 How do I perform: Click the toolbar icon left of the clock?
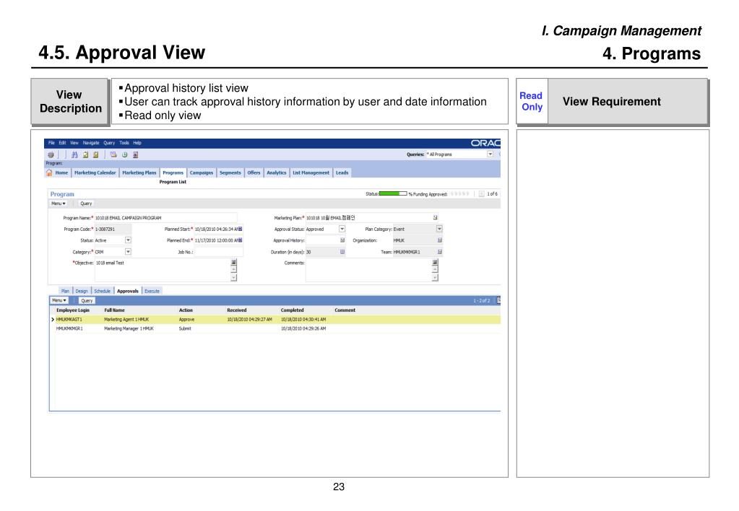113,154
